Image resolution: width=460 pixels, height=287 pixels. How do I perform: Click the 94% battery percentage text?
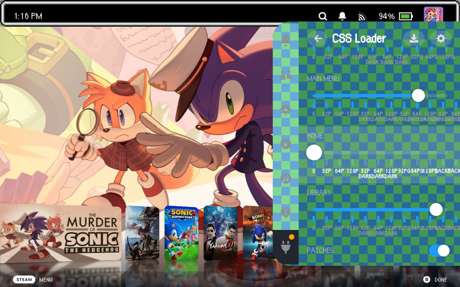(387, 16)
